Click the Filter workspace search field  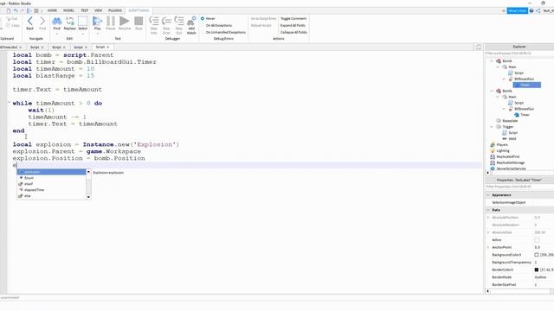519,54
